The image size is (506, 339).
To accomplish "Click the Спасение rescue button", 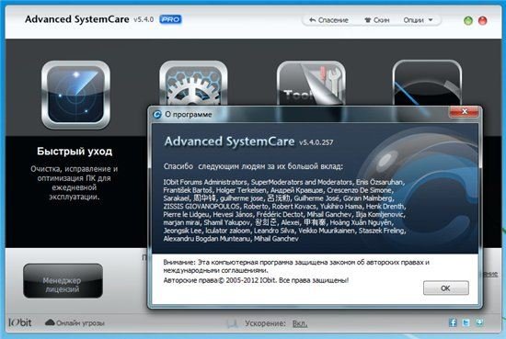I will click(x=328, y=20).
